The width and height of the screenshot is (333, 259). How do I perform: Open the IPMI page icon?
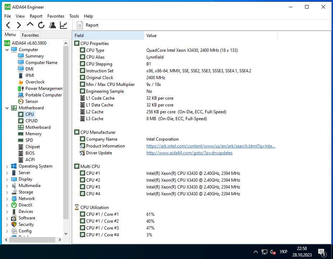pyautogui.click(x=21, y=76)
